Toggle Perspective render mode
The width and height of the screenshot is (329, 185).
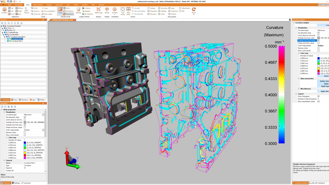pos(68,14)
